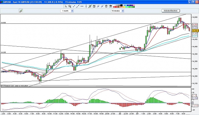The width and height of the screenshot is (199, 115).
Task: Click the date marker 22 on time axis
Action: coord(120,113)
